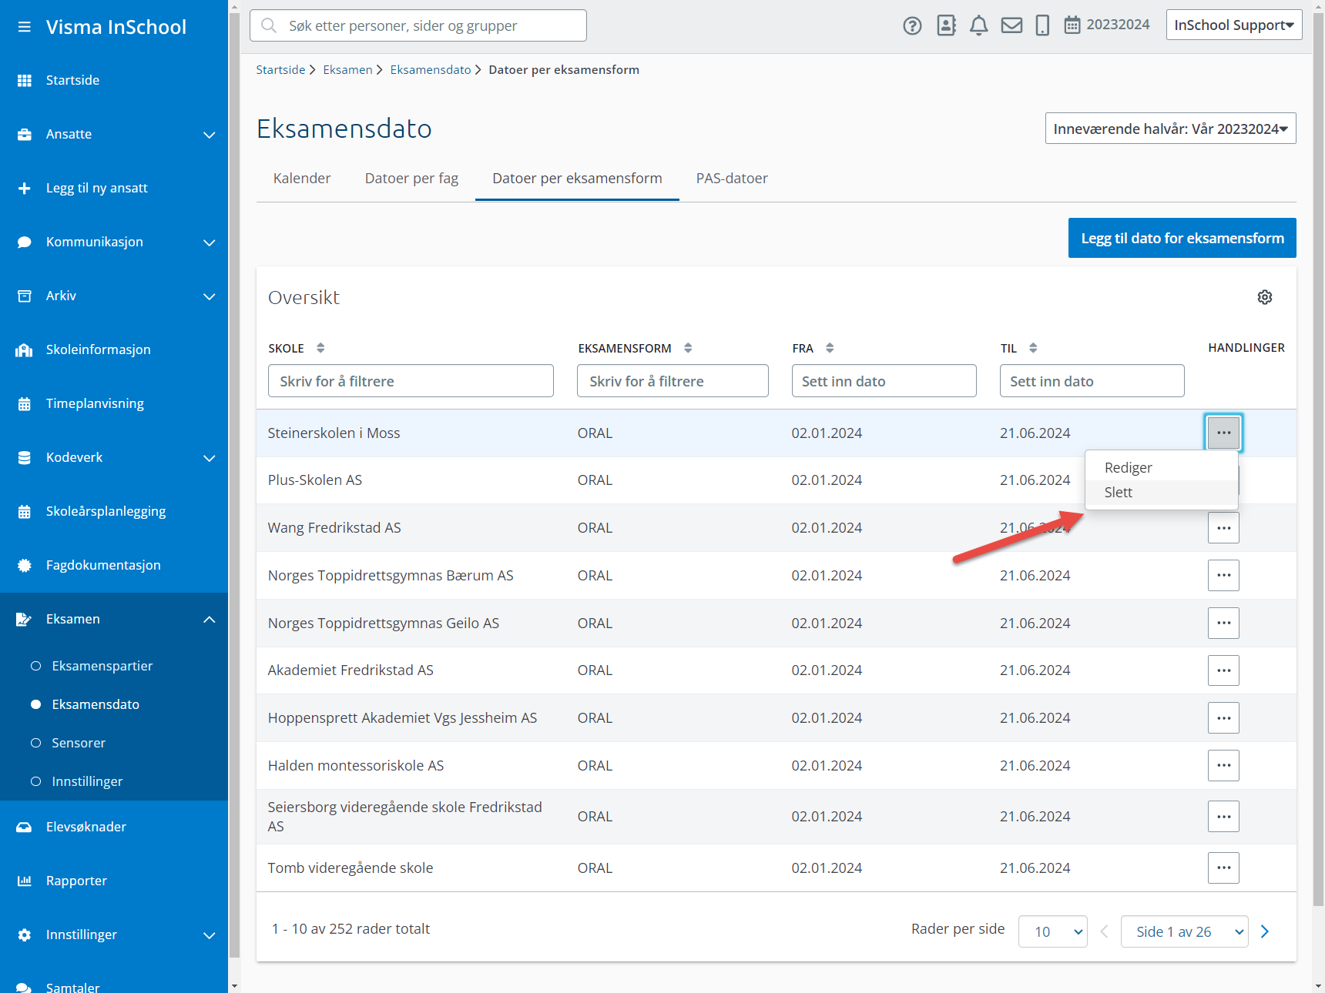Click Legg til dato for eksamensform button

pyautogui.click(x=1182, y=238)
